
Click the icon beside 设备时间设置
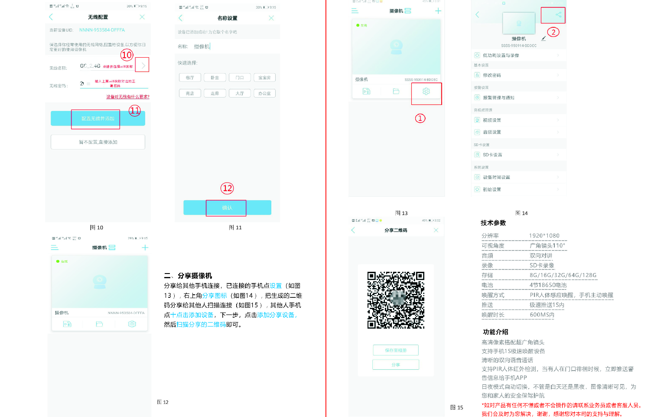point(477,177)
